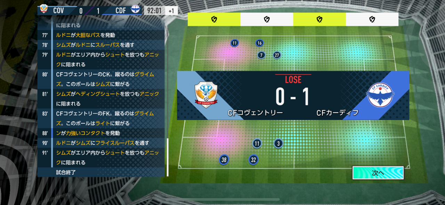Select the third yellow boost slot
This screenshot has height=205, width=445.
319,19
